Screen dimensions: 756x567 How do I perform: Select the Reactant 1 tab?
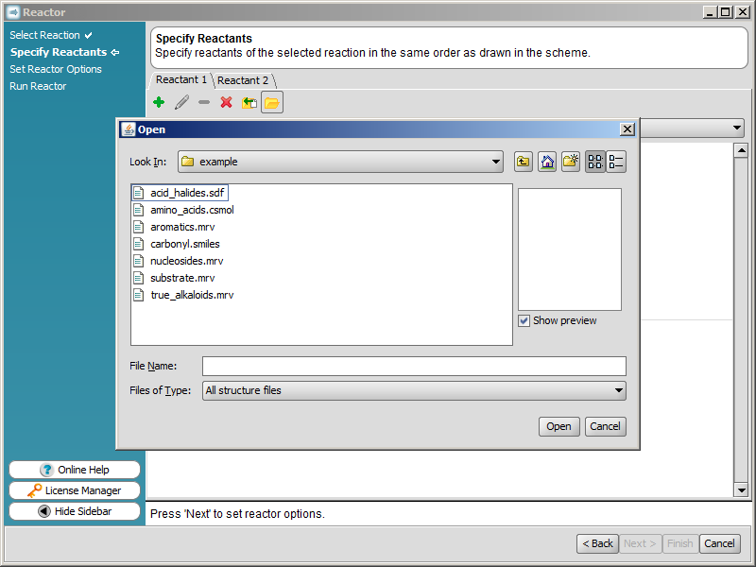tap(180, 80)
